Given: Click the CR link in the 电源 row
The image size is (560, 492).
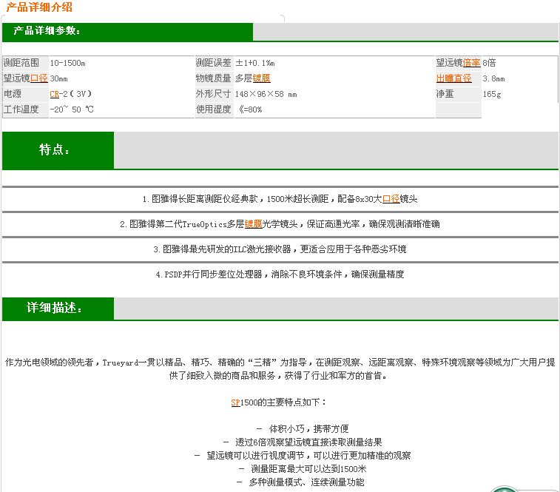Looking at the screenshot, I should [54, 94].
